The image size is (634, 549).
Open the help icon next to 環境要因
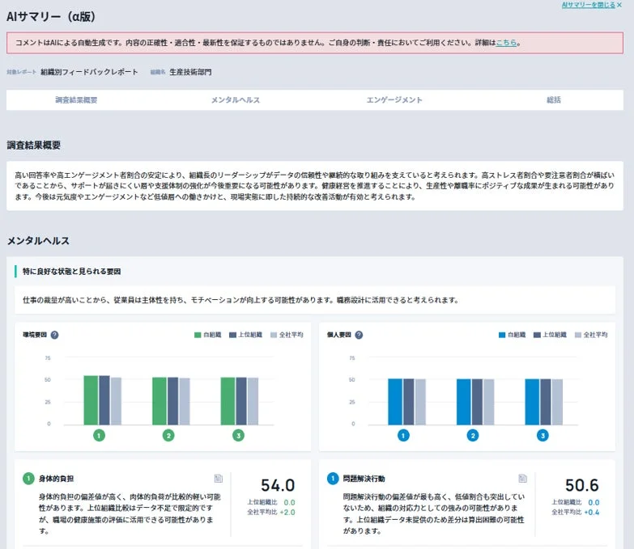pos(54,335)
